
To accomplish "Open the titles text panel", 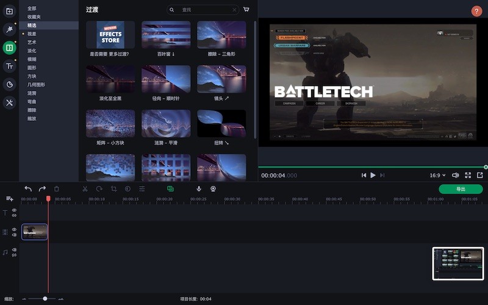I will click(x=9, y=66).
